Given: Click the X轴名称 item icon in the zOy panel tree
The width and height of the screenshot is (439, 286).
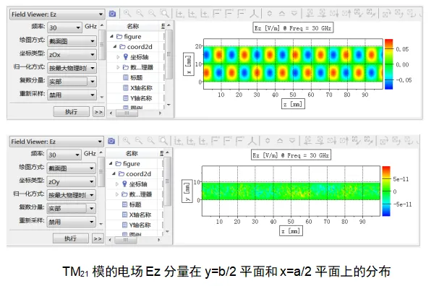Looking at the screenshot, I should tap(125, 214).
